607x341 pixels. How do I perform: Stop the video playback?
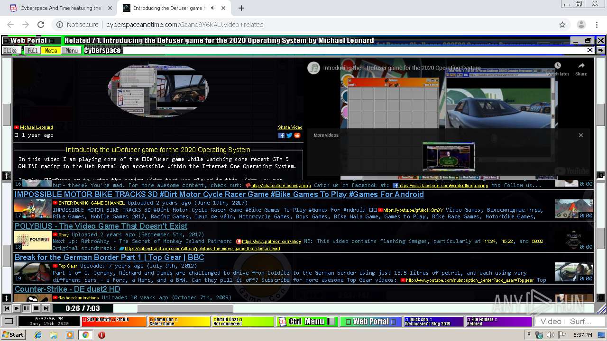(36, 308)
